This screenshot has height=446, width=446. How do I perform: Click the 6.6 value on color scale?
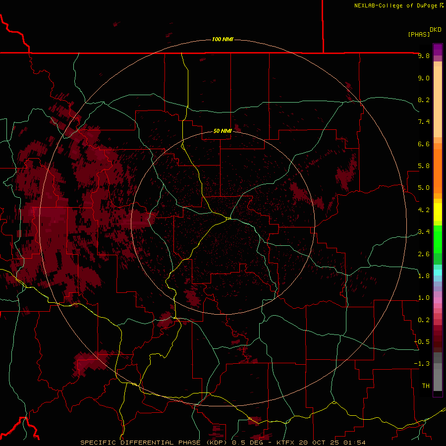coord(424,144)
